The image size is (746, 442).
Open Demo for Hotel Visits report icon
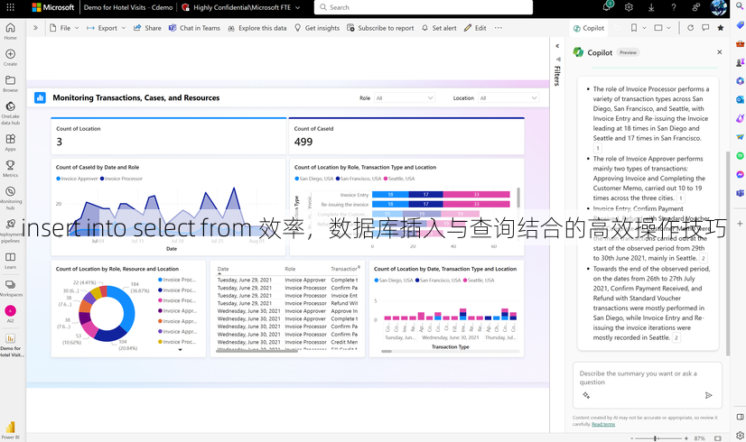(x=11, y=345)
